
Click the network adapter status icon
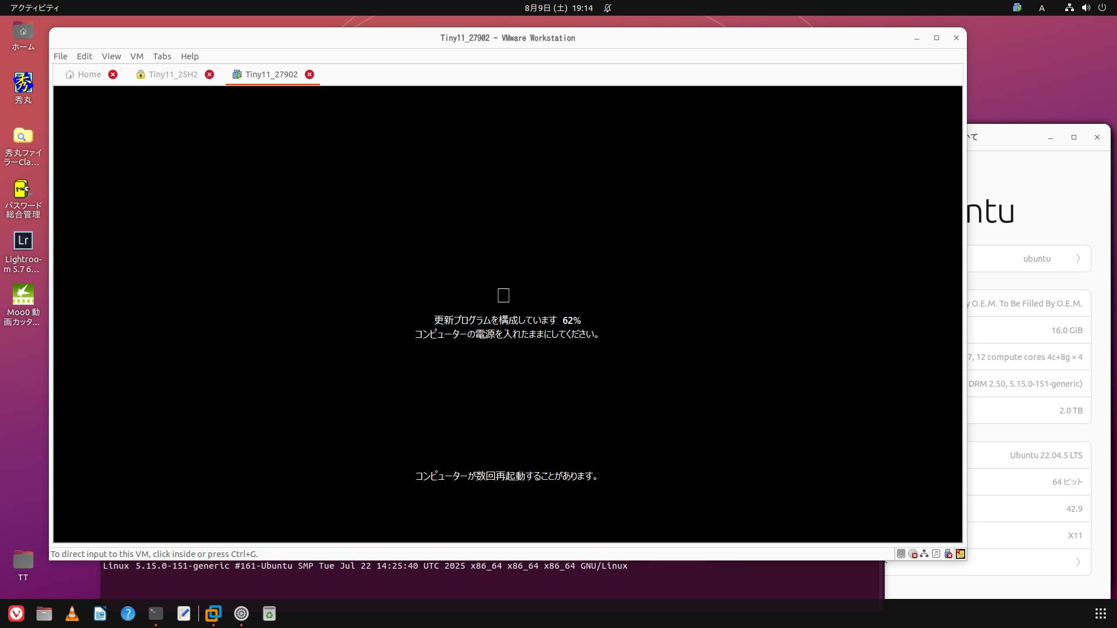point(924,554)
